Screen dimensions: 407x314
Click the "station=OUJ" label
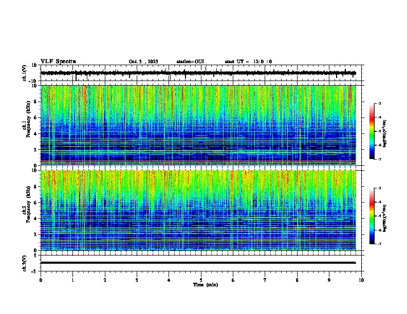pos(190,62)
